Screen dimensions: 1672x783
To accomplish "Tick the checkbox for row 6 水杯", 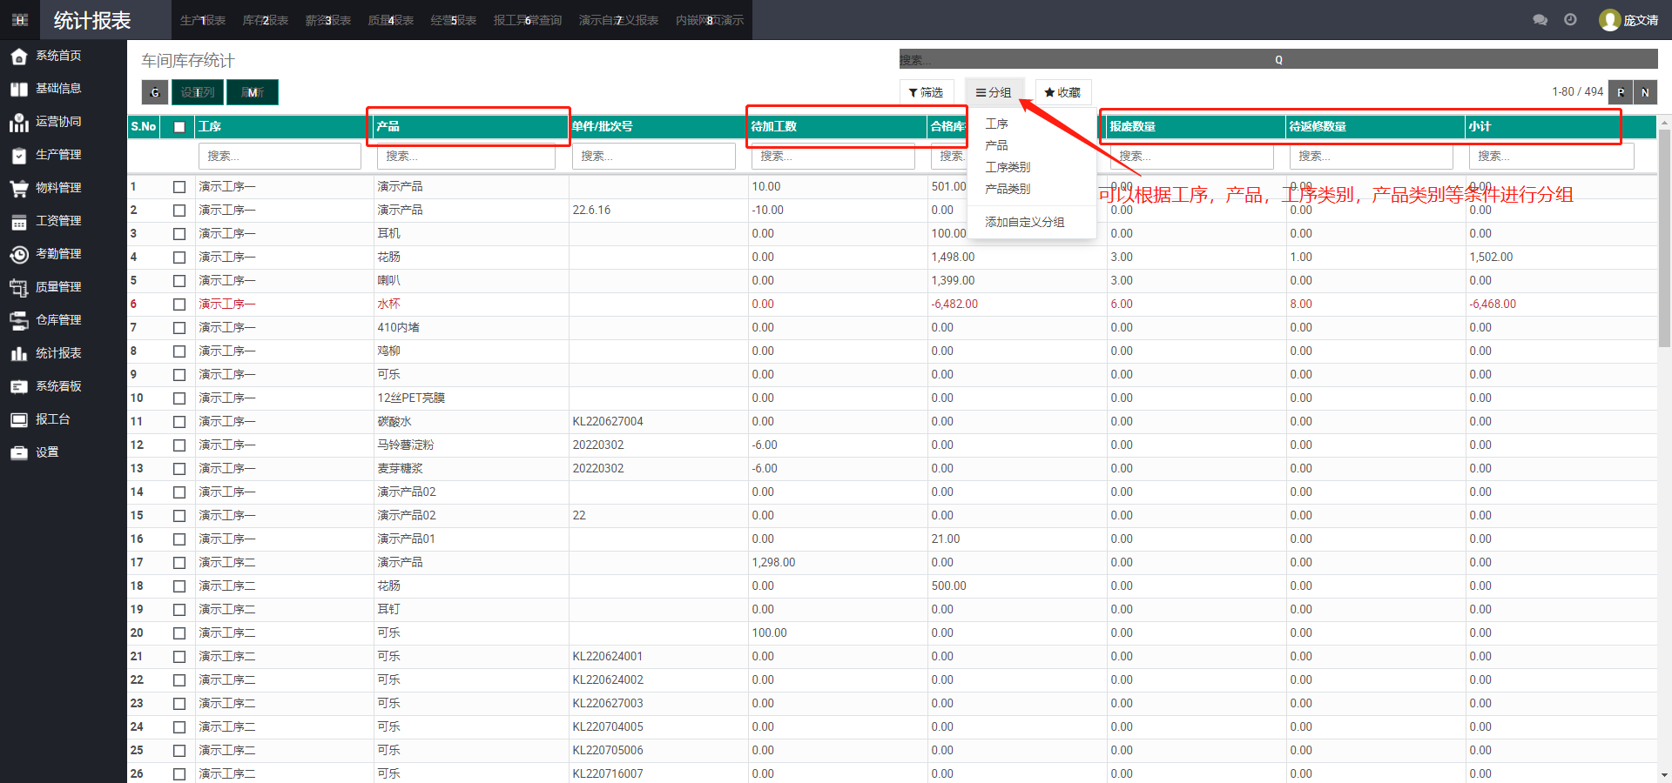I will coord(179,304).
